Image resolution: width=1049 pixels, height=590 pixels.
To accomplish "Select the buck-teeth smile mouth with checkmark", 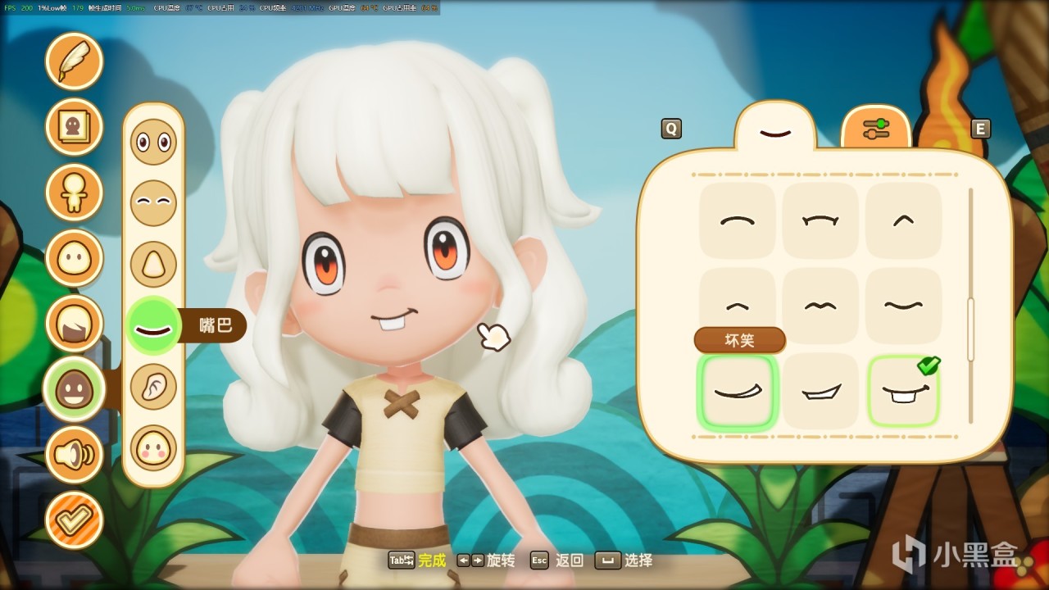I will tap(903, 392).
